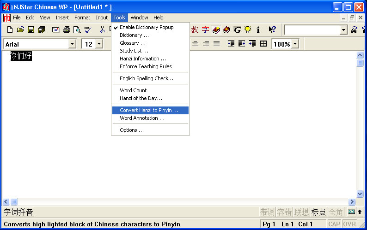The width and height of the screenshot is (367, 230).
Task: Click the 字词拼音 input method selector
Action: click(x=18, y=212)
